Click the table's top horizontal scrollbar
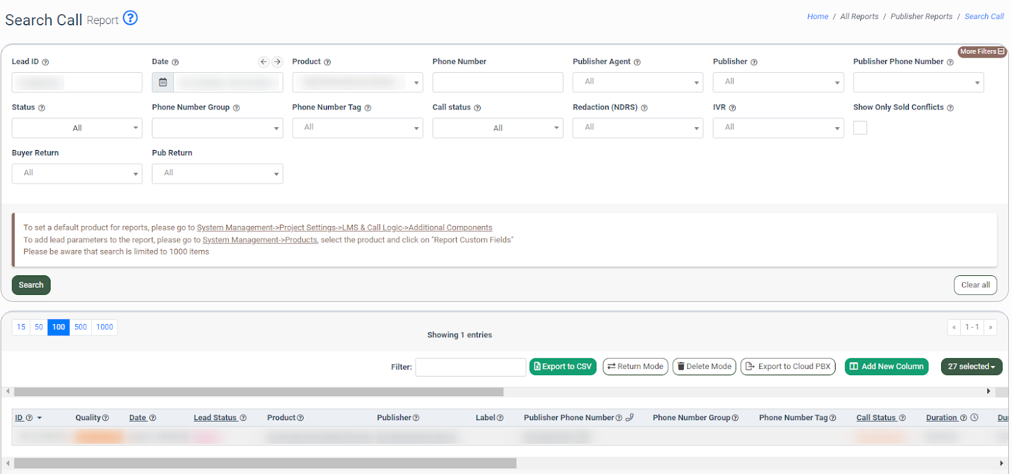 click(x=258, y=392)
